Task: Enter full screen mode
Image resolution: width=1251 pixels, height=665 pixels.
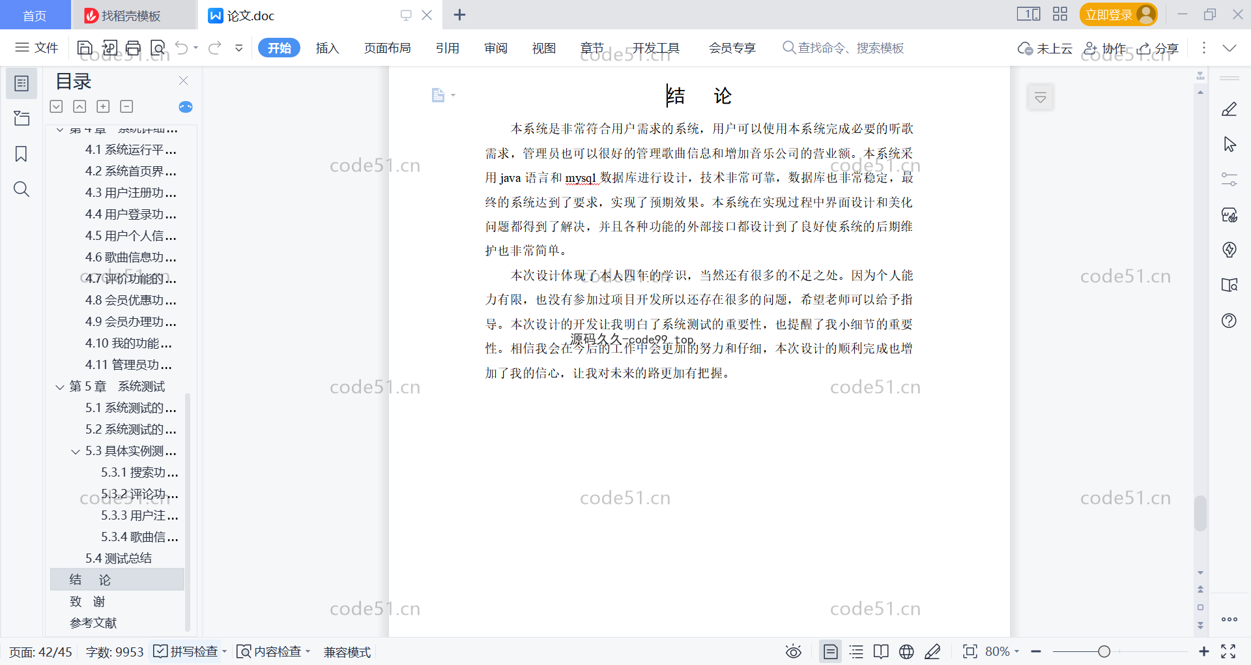Action: click(x=1228, y=651)
